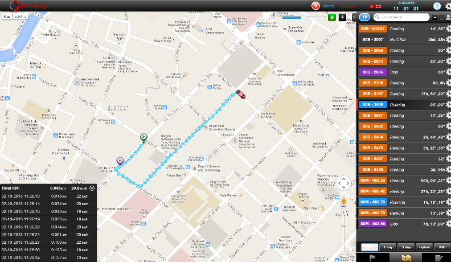Viewport: 451px width, 262px height.
Task: Open gear settings for 80B - 3567
Action: tap(448, 115)
